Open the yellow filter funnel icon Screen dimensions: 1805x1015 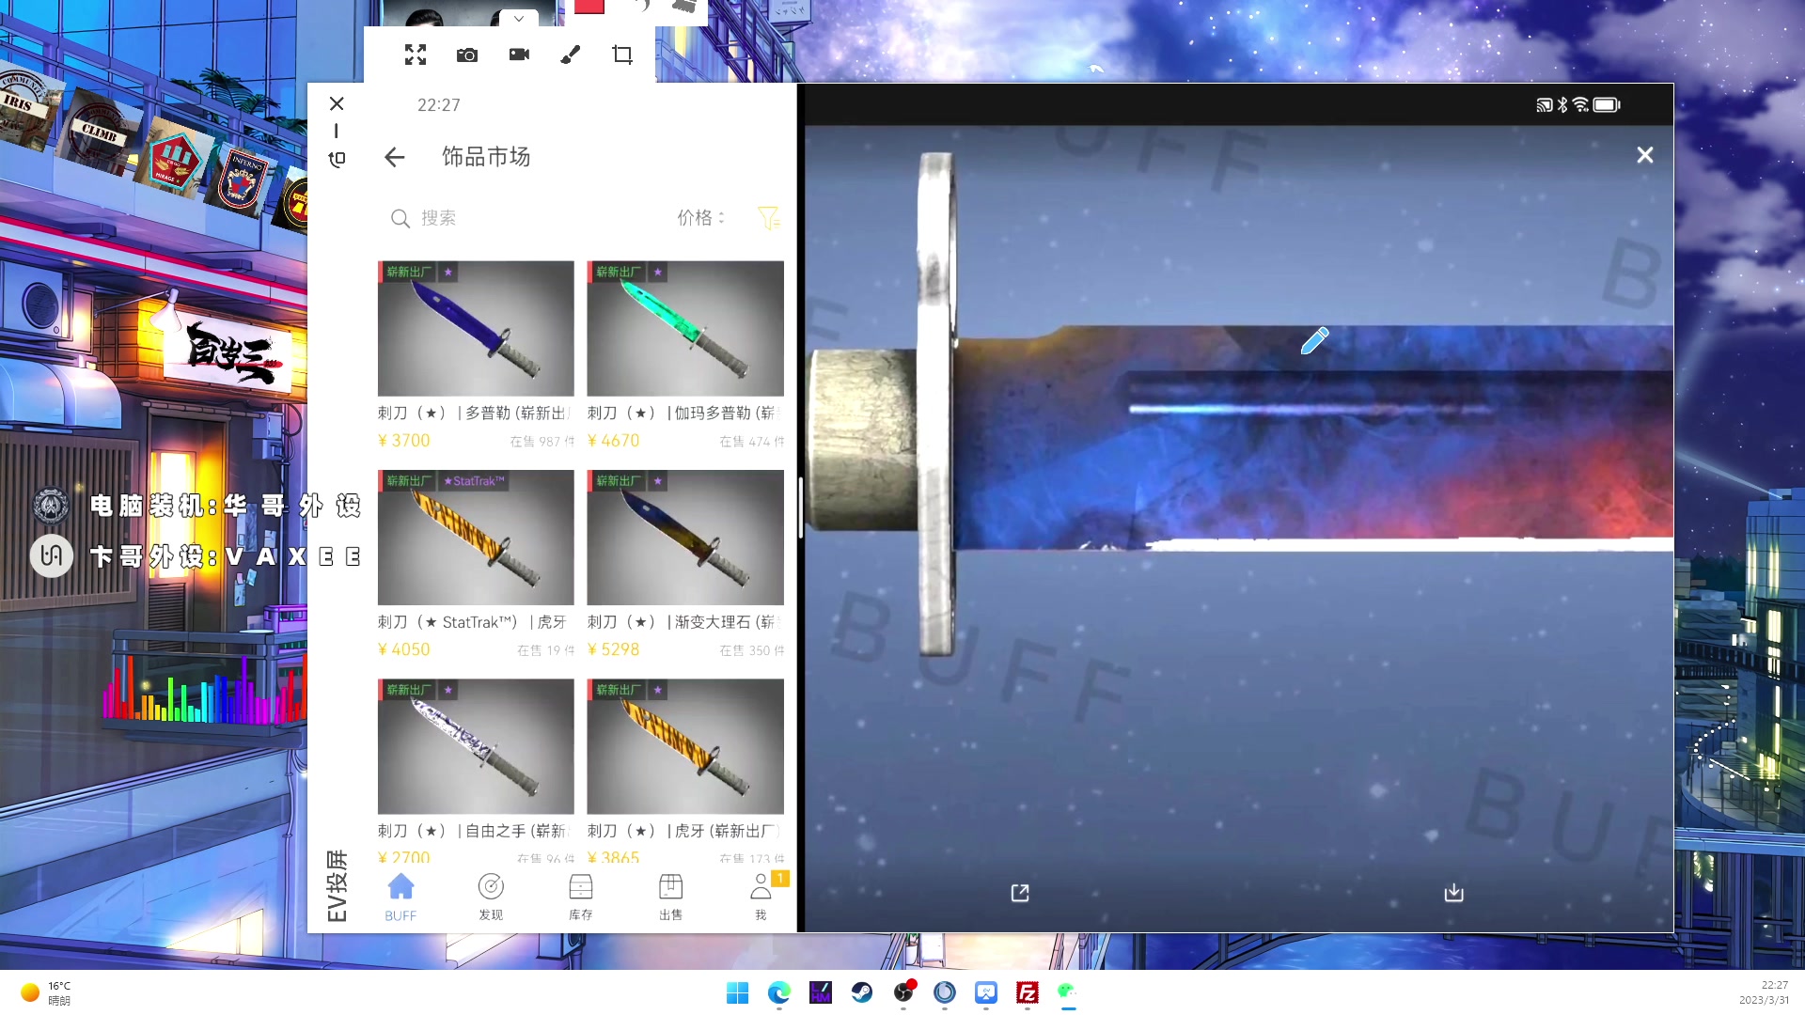tap(769, 218)
